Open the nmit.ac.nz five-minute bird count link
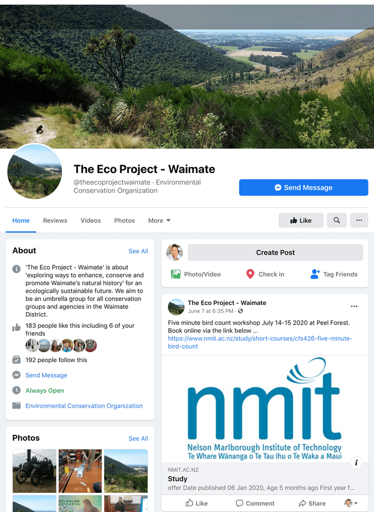The width and height of the screenshot is (374, 512). [x=260, y=342]
